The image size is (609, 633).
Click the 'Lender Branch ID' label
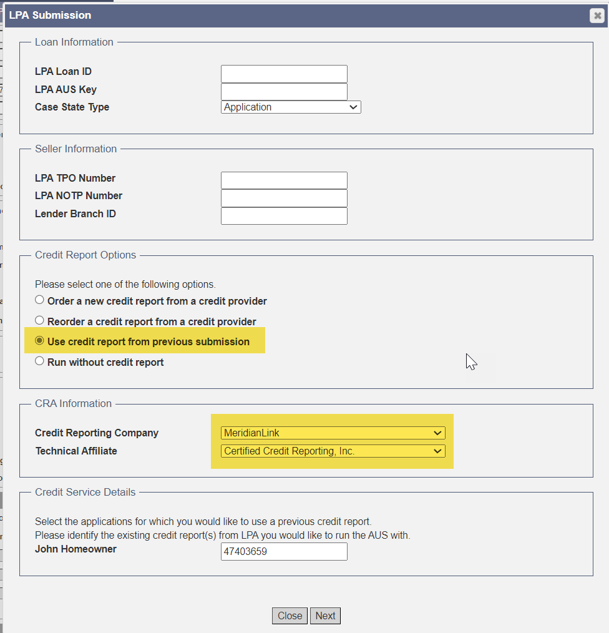[76, 213]
